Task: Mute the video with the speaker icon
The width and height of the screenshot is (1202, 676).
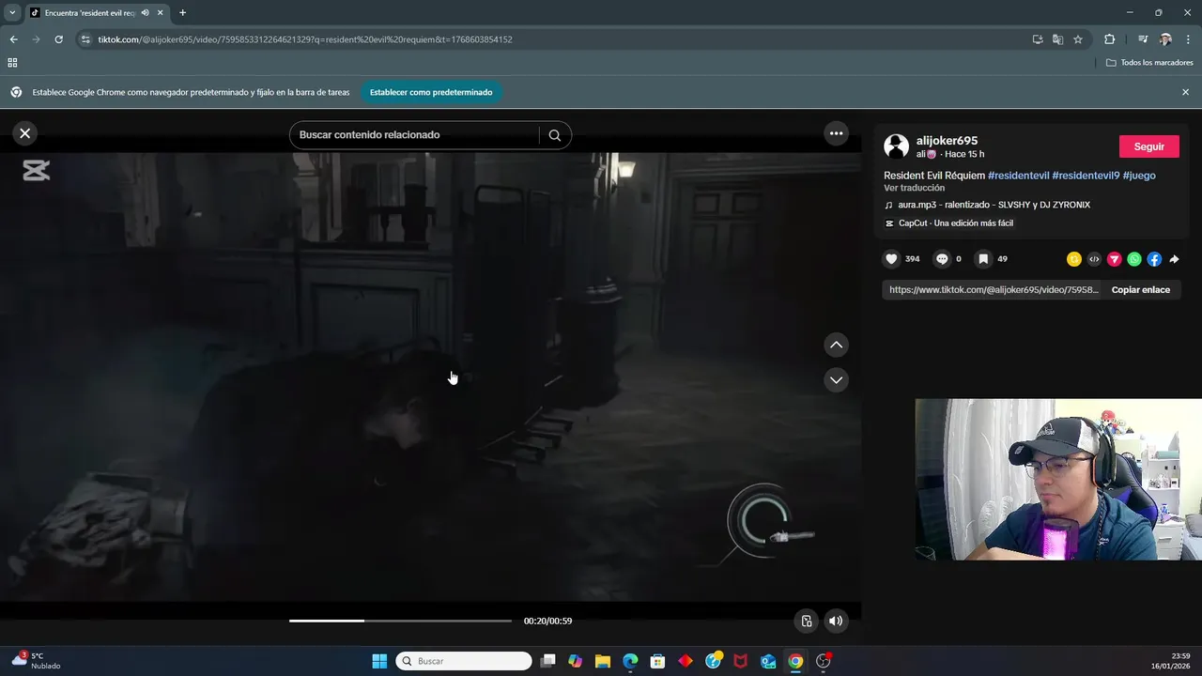Action: pyautogui.click(x=836, y=621)
